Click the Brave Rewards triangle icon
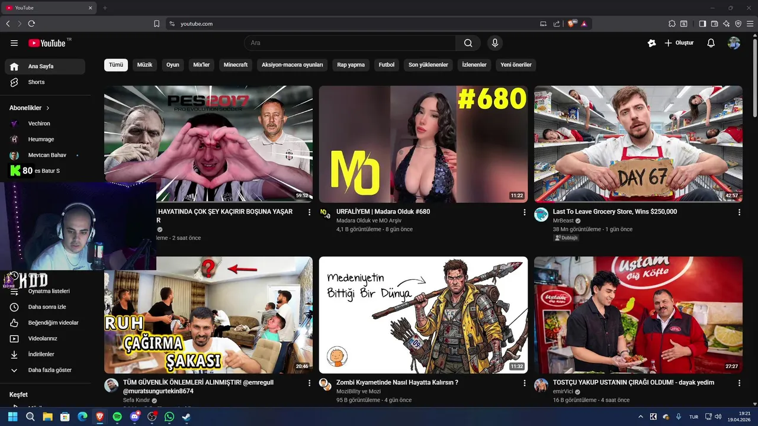Screen dimensions: 758x426 (584, 24)
